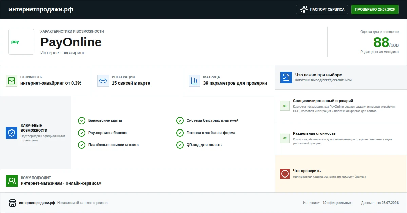Click the envelope icon beside Стоимость
Screen dimensions: 407x213
[x=12, y=81]
